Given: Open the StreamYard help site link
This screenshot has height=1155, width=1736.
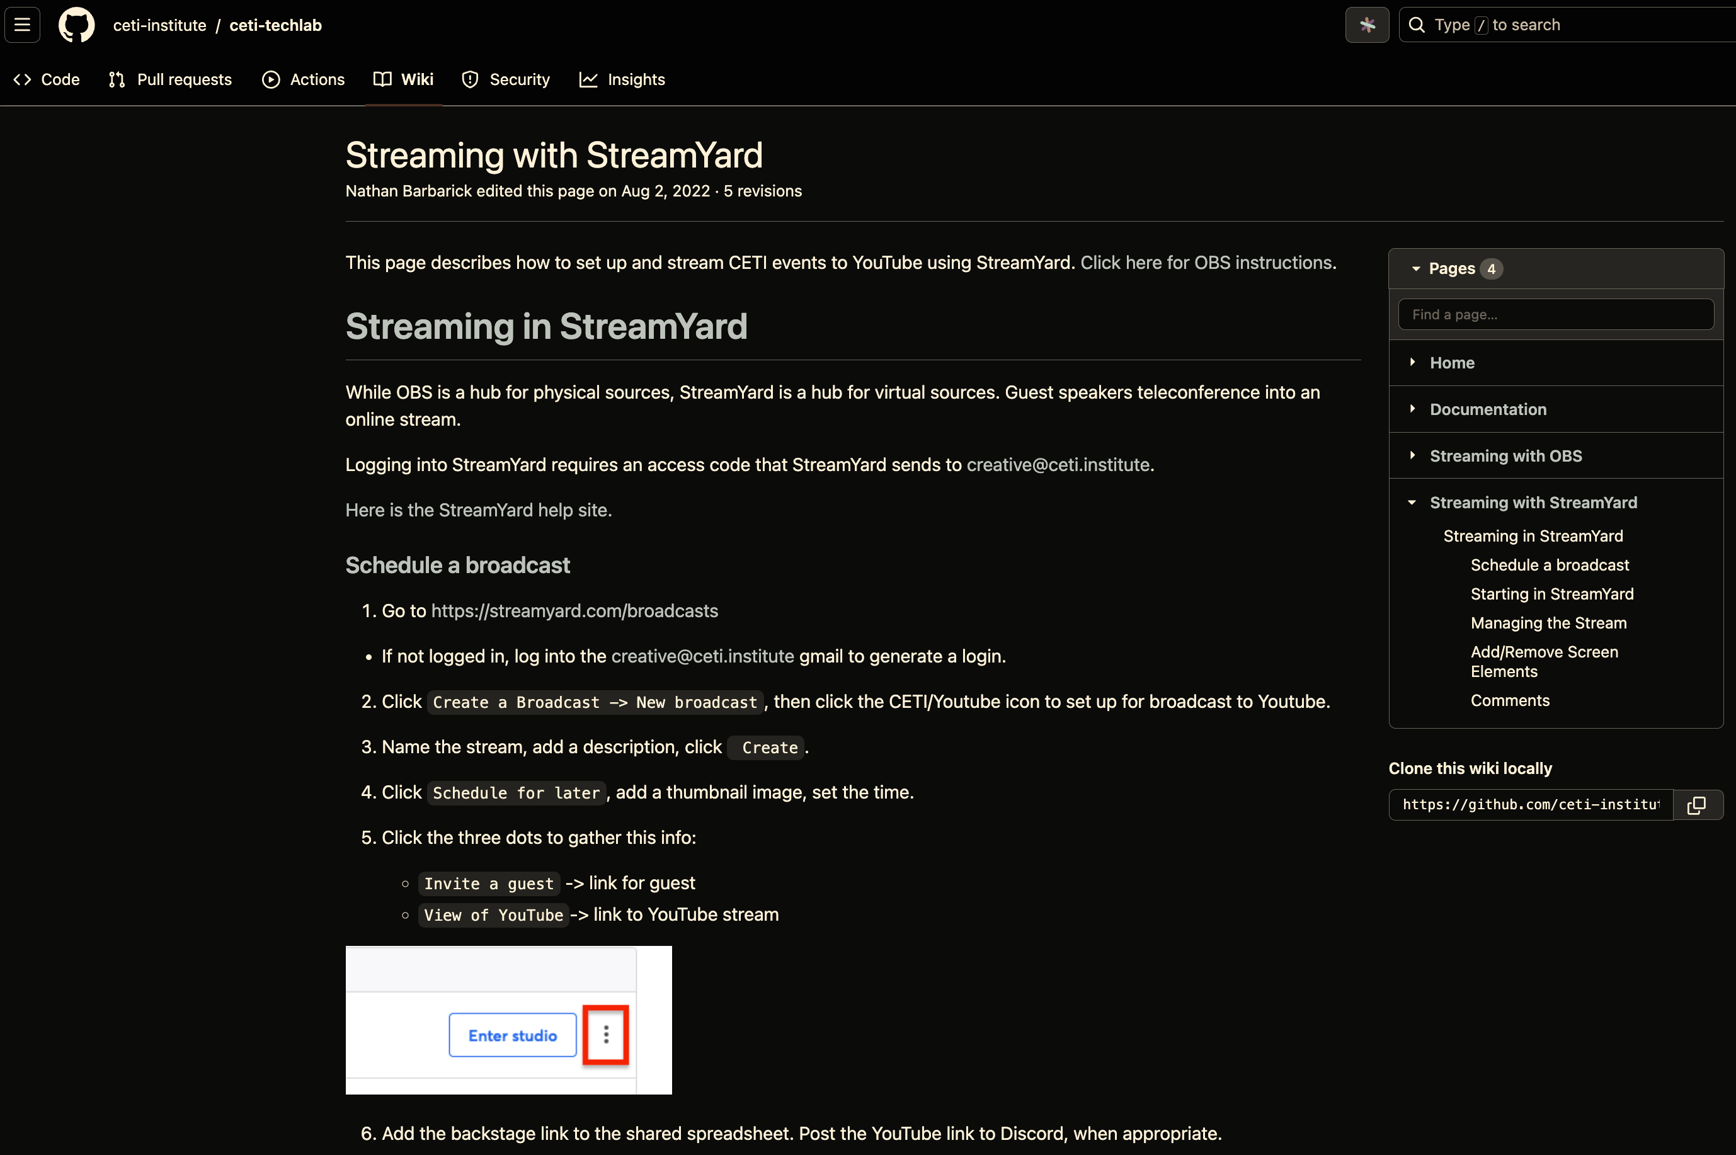Looking at the screenshot, I should [x=478, y=509].
